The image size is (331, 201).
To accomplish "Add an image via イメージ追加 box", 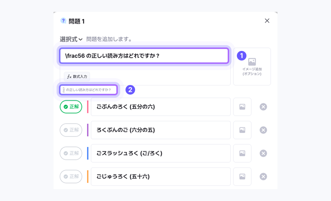I will [252, 66].
